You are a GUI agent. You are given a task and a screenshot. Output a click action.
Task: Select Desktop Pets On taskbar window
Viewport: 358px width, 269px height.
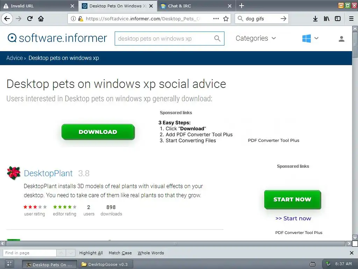point(50,264)
